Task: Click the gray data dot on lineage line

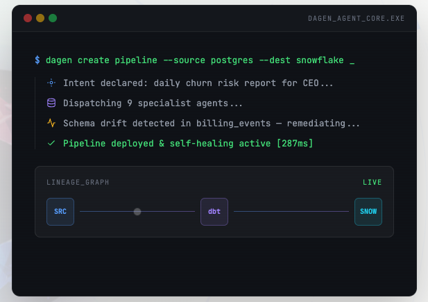Action: click(x=137, y=212)
